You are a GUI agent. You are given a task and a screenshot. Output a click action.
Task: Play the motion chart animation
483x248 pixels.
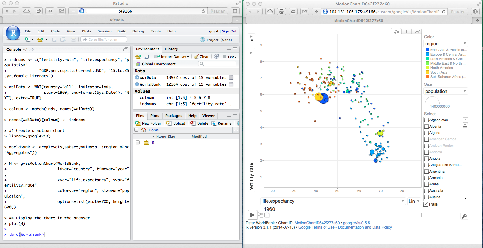(x=252, y=215)
